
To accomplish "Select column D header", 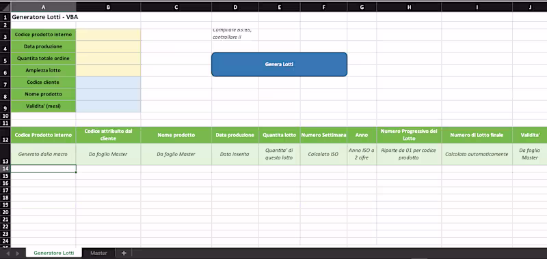I will pyautogui.click(x=235, y=7).
